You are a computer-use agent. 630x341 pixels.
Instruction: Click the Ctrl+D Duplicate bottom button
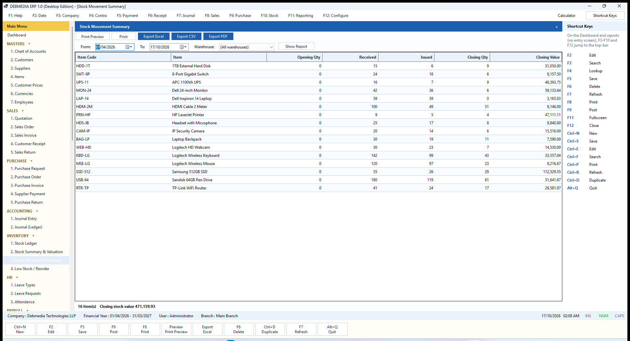click(x=270, y=329)
